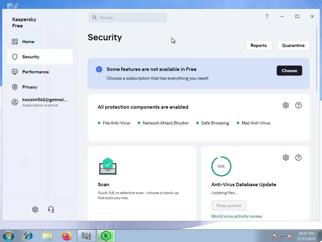
Task: Open the Home section in sidebar
Action: coord(40,42)
